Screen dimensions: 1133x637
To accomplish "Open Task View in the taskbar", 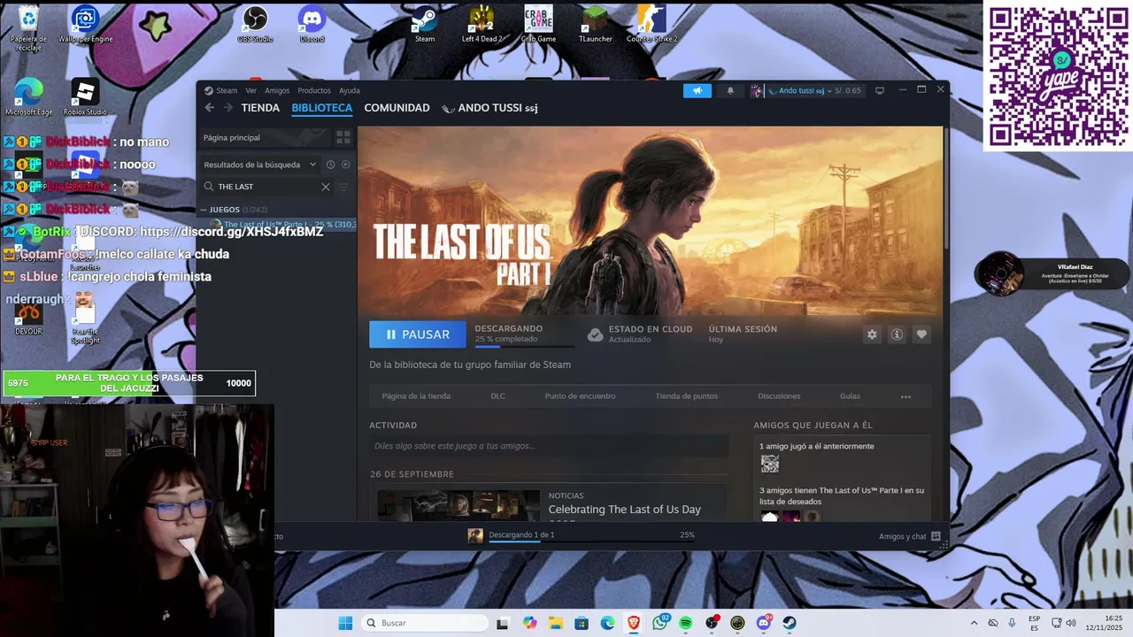I will 503,623.
